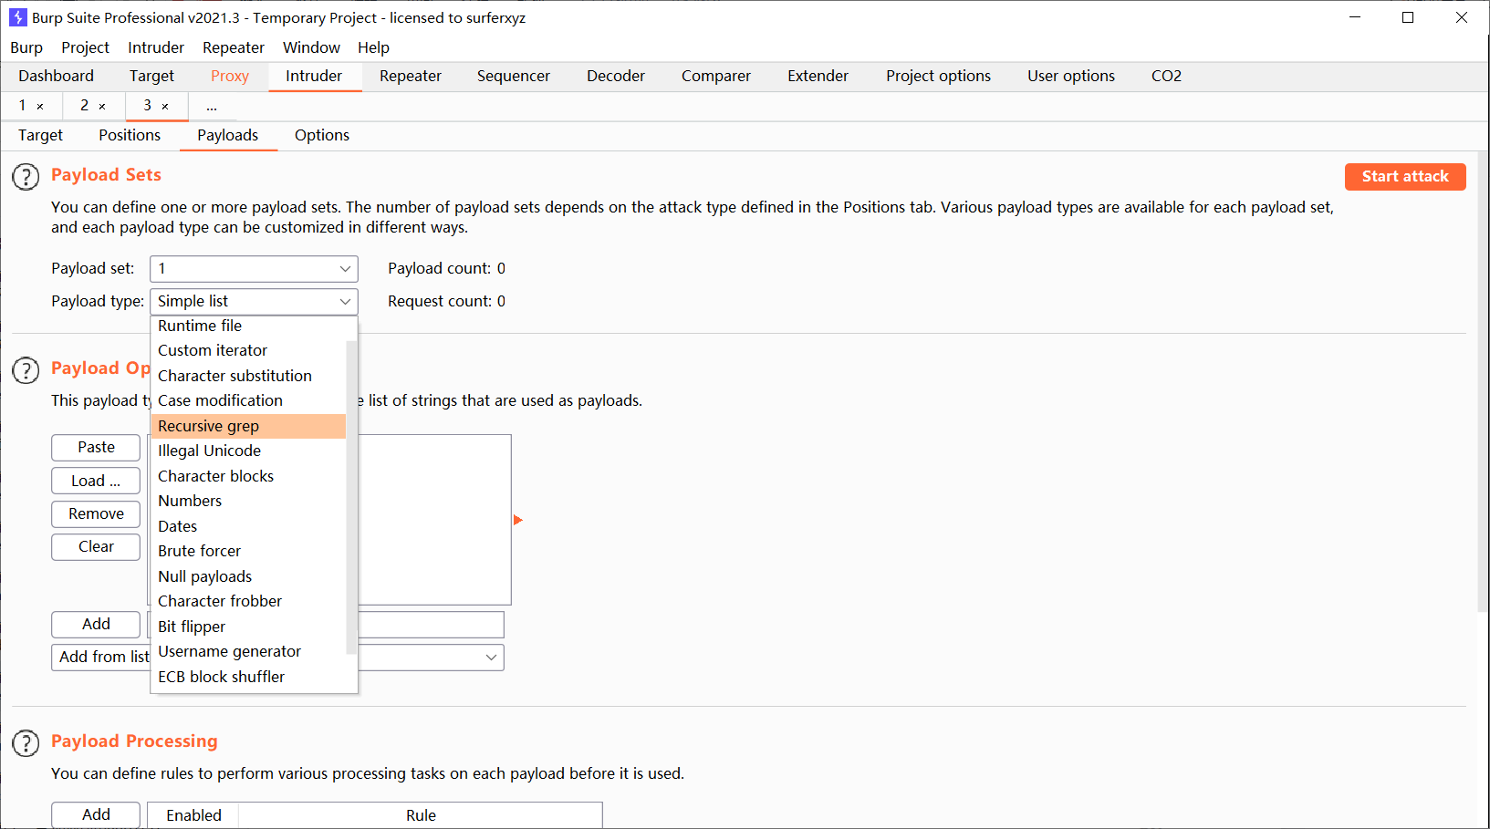
Task: Select Character frobber option
Action: (248, 601)
